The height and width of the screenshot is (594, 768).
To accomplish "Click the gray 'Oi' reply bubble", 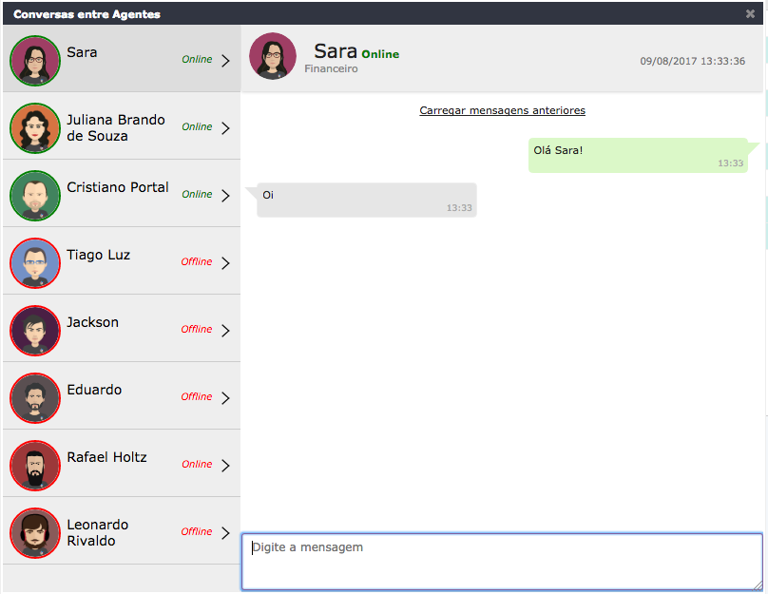I will pos(367,200).
